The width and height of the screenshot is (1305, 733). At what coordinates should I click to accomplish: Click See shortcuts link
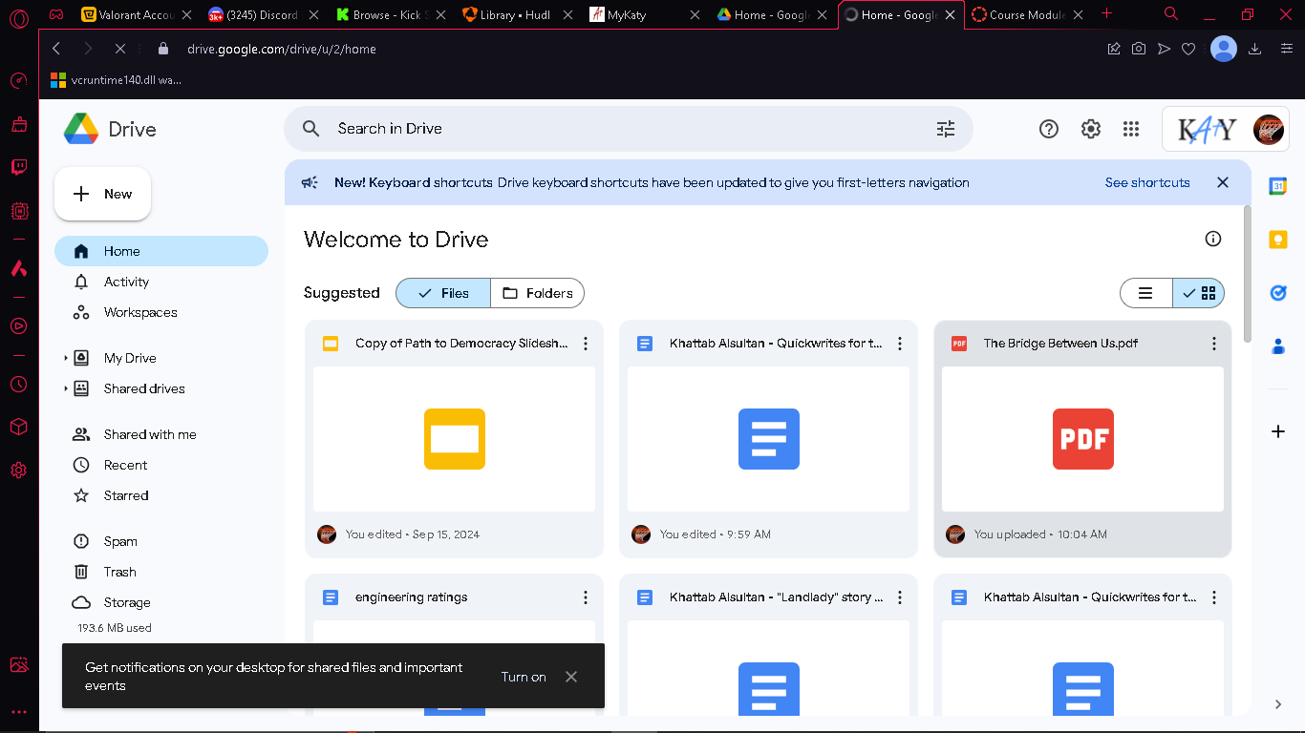(x=1147, y=182)
